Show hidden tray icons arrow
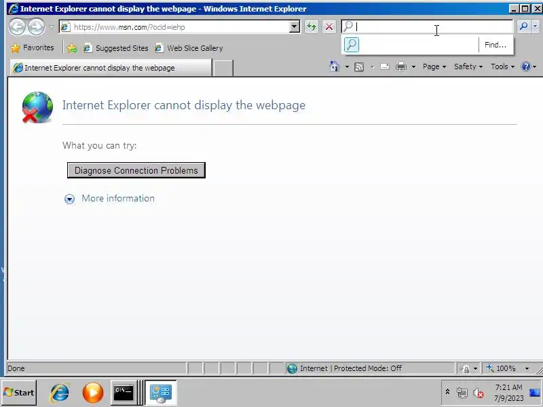Screen dimensions: 543x407 pos(447,392)
